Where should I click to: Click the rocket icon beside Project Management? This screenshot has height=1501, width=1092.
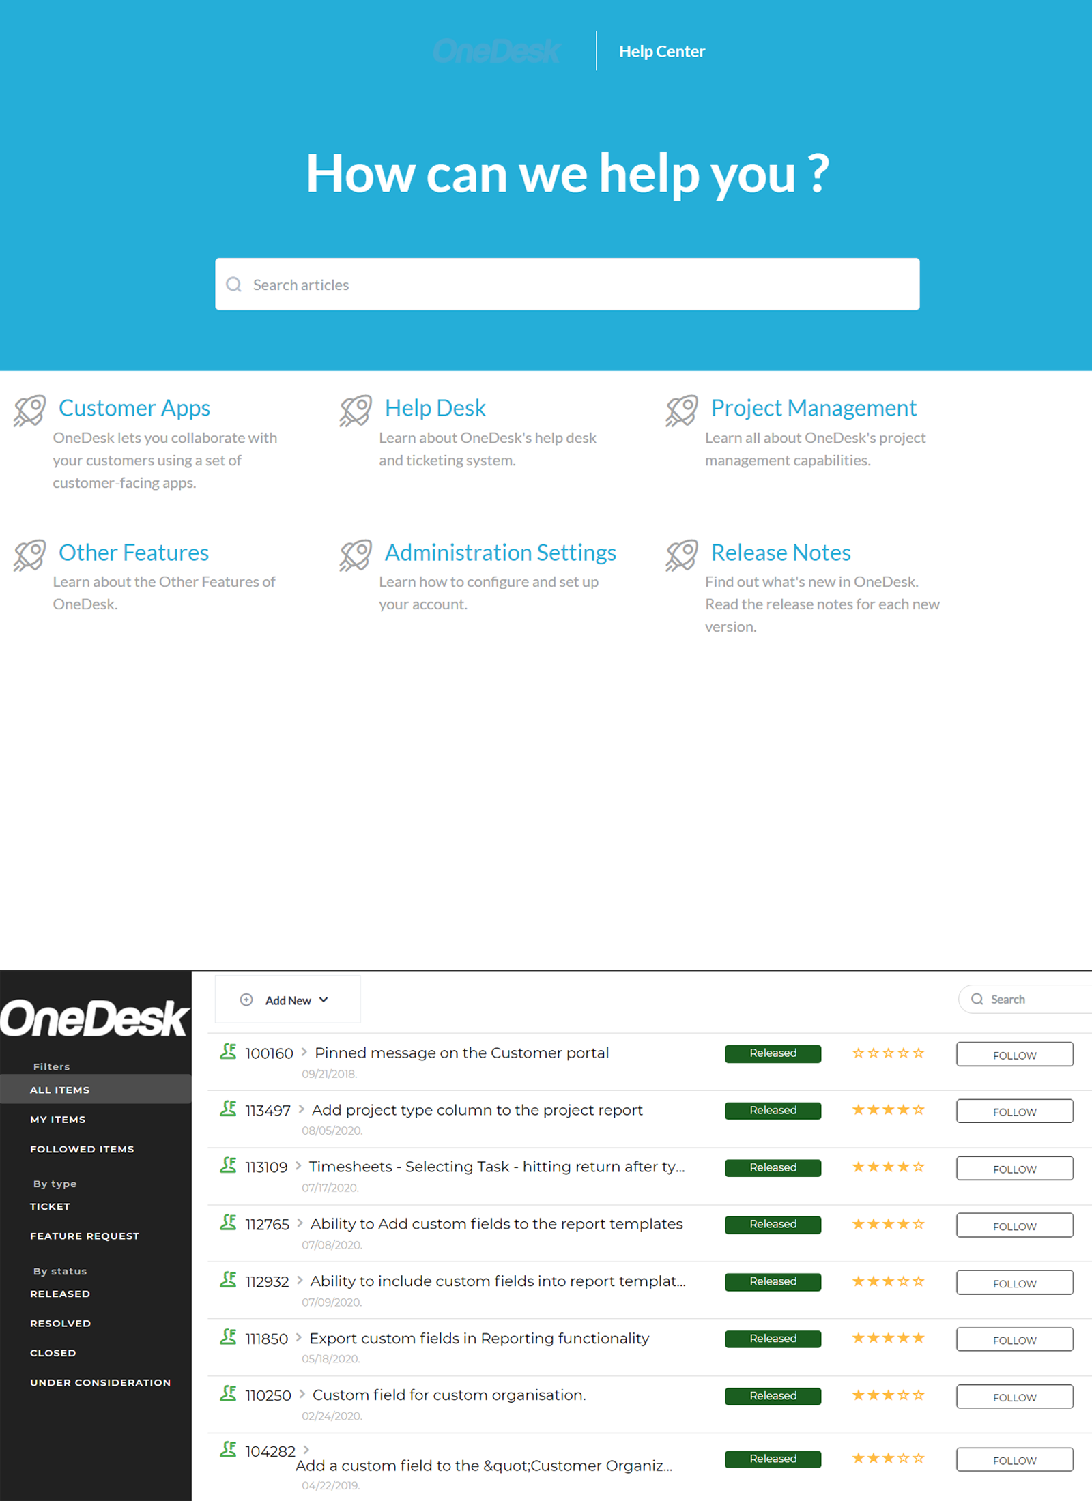point(682,411)
